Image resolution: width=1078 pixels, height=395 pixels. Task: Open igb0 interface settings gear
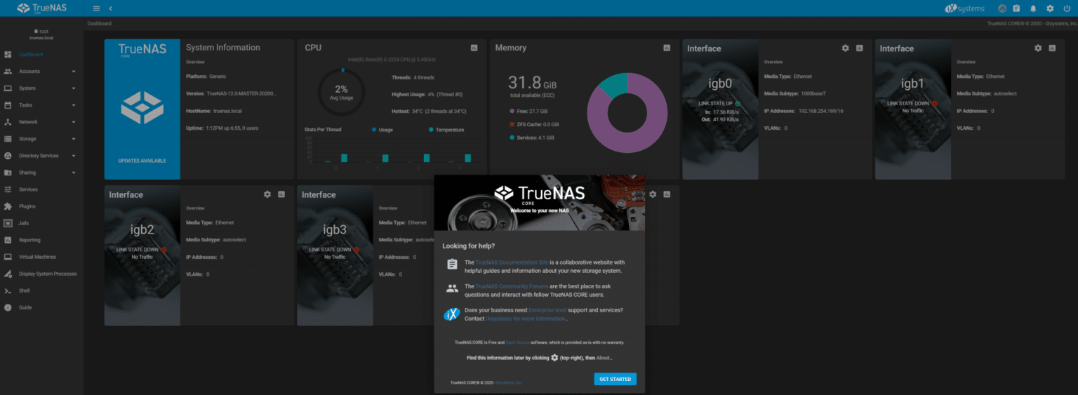pyautogui.click(x=846, y=48)
